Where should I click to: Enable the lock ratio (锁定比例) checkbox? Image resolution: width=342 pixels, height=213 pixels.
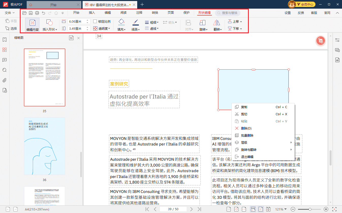pyautogui.click(x=95, y=22)
